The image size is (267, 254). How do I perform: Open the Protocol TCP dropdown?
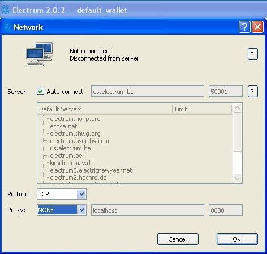[x=62, y=194]
